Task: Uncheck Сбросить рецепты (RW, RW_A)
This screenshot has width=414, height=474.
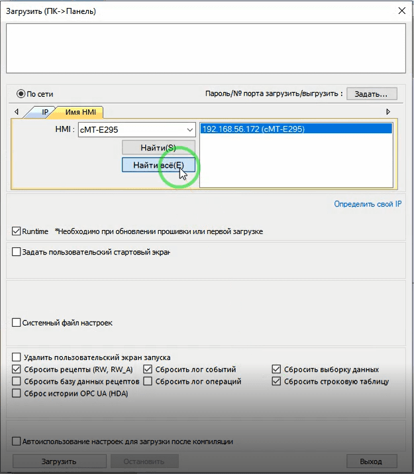Action: 17,369
